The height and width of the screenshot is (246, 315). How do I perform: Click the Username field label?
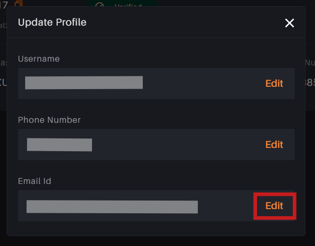pos(39,59)
